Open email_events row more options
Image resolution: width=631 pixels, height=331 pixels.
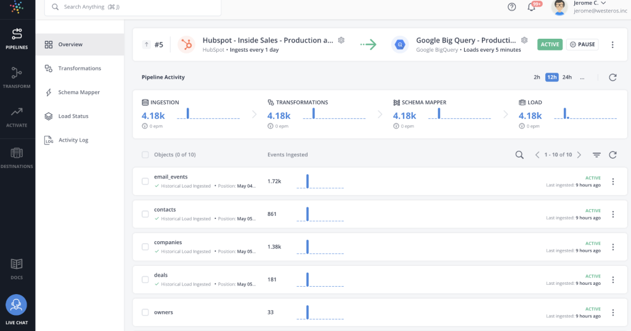[x=613, y=181]
